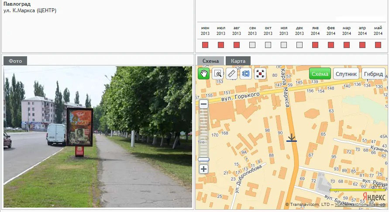Click the billboard street photo

[x=98, y=137]
